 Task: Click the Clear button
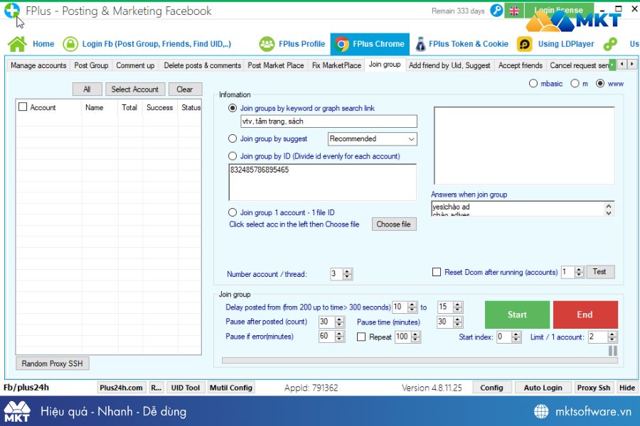(185, 89)
